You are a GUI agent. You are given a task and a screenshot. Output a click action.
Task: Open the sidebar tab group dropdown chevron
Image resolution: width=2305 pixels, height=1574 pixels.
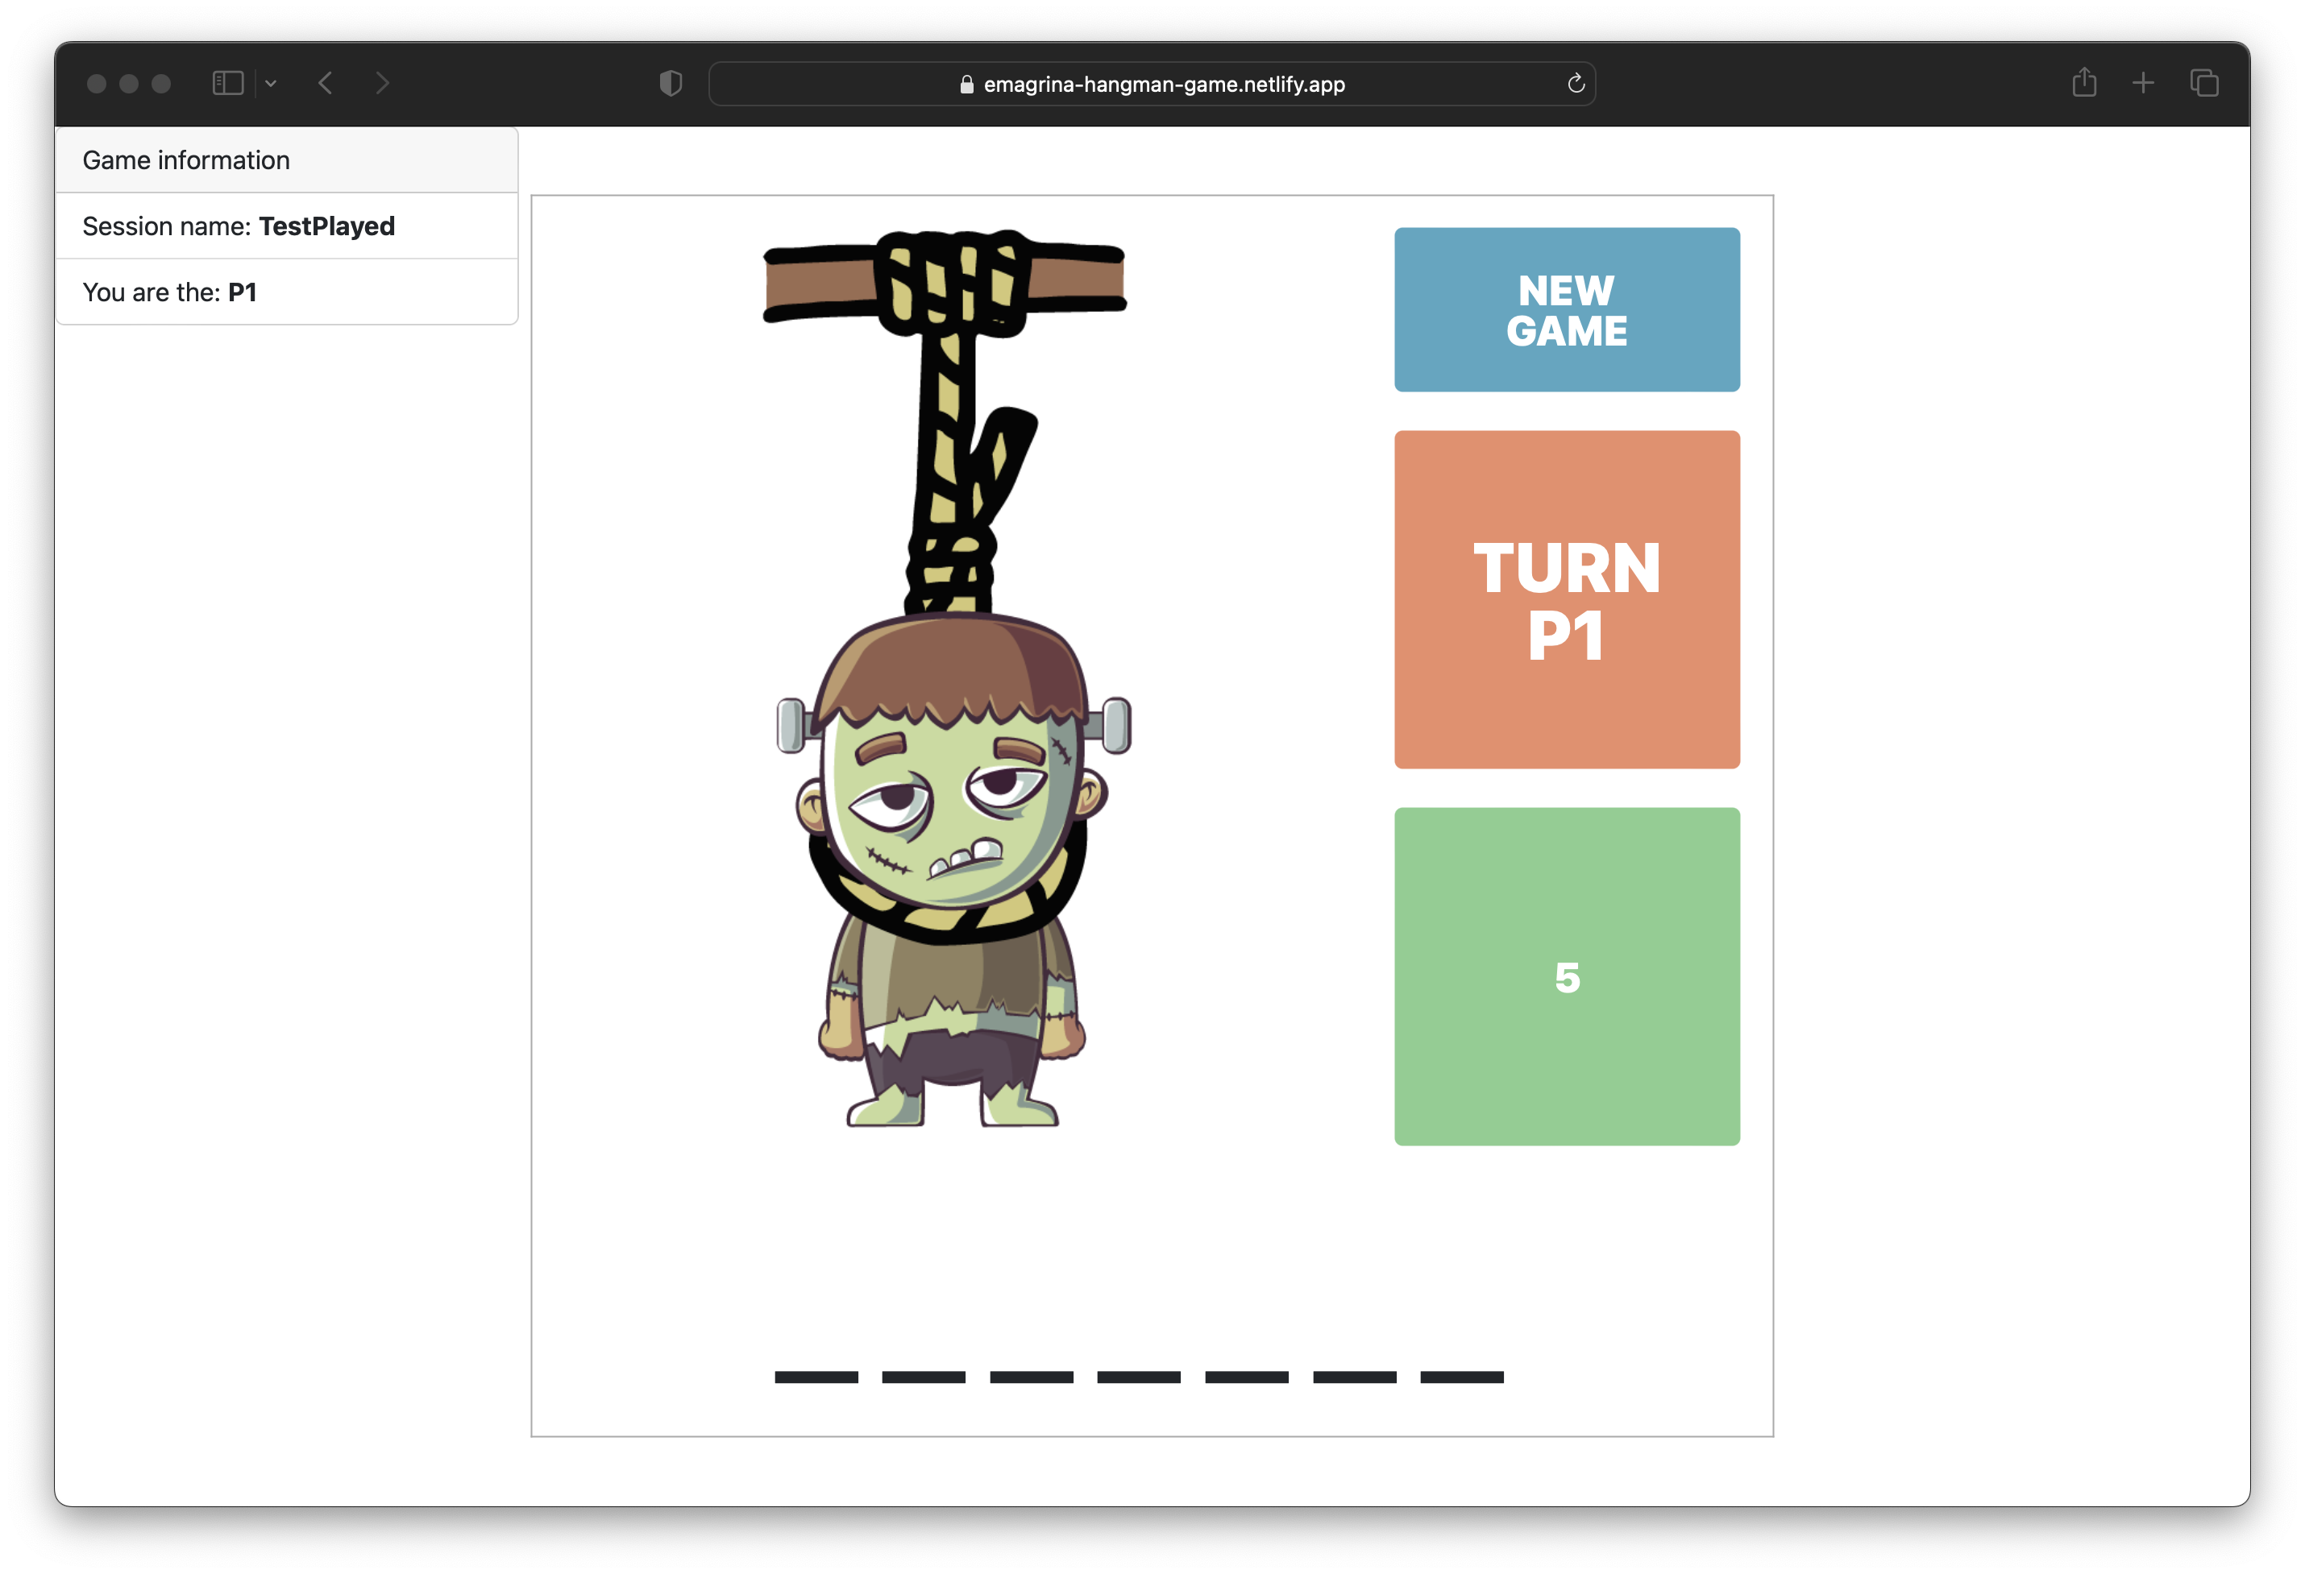(x=271, y=83)
